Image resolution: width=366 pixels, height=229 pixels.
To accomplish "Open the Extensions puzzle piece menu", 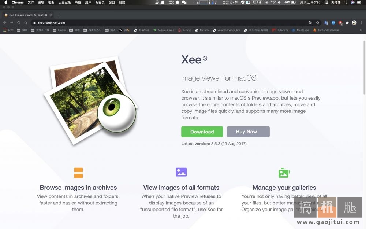I will point(347,23).
